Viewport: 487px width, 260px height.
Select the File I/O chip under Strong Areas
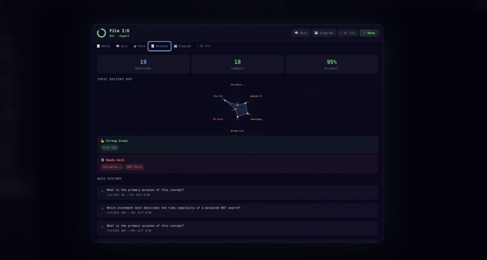tap(109, 148)
